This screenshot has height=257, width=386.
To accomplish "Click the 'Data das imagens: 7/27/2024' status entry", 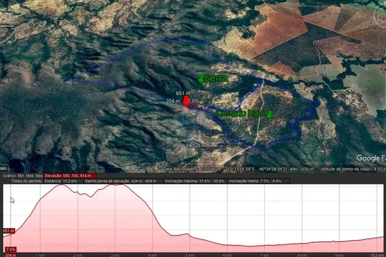I will [x=192, y=169].
